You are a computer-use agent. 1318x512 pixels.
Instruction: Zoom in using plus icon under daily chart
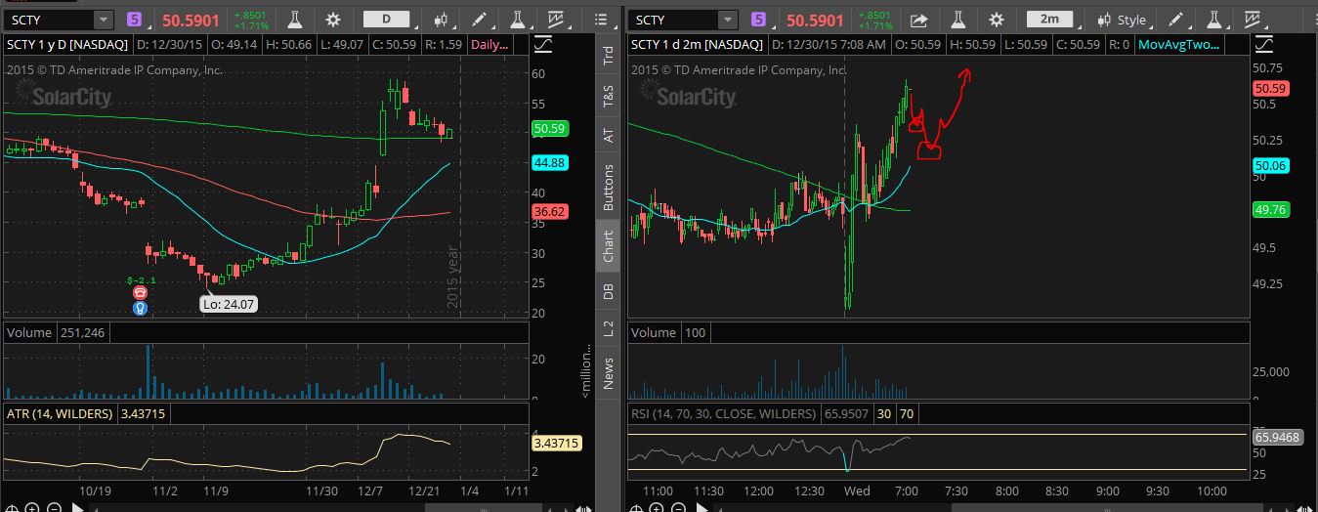click(32, 507)
